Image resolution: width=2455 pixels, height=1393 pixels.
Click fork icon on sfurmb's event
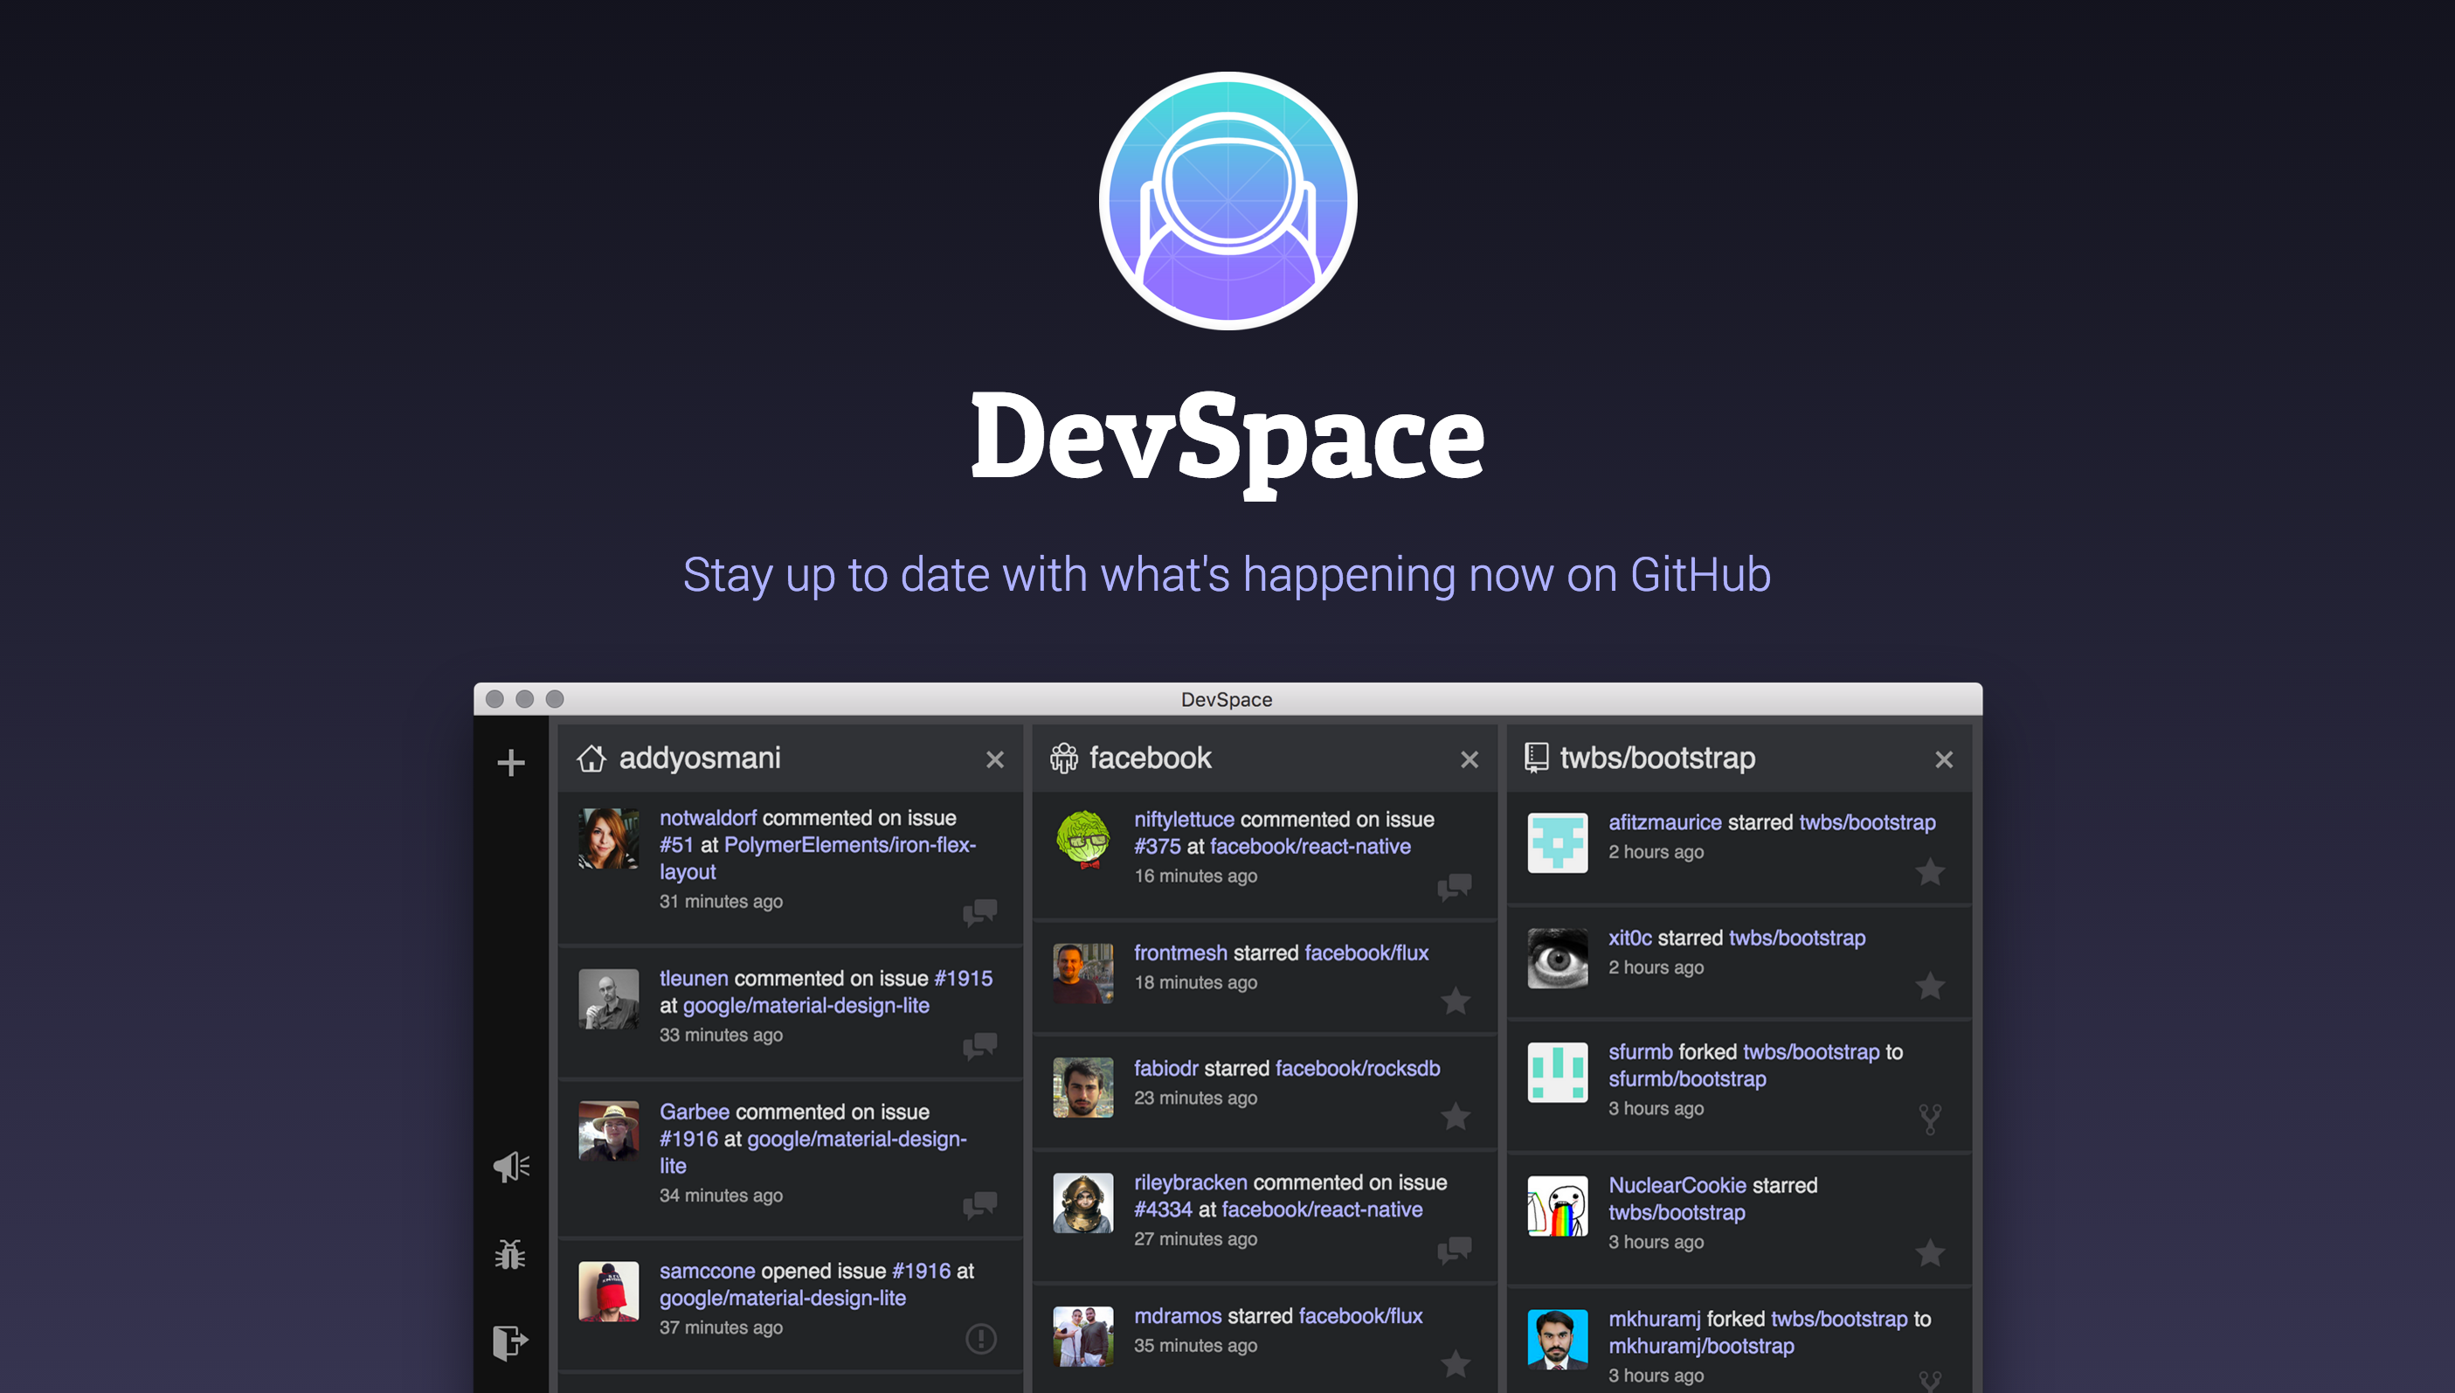[1930, 1119]
